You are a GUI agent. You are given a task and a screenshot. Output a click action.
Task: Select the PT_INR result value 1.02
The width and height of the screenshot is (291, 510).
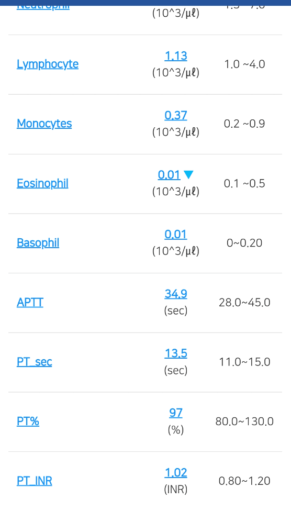pos(176,473)
